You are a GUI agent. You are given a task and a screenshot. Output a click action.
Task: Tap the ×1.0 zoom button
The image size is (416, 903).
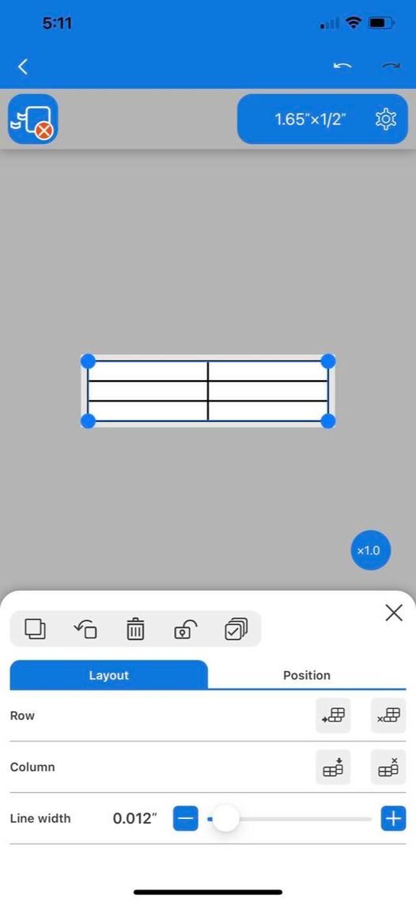369,551
